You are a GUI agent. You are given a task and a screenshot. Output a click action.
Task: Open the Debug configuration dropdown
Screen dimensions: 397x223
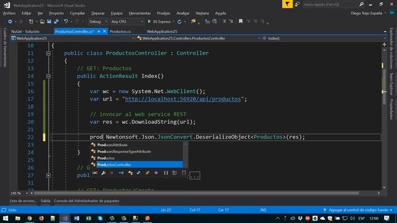point(98,22)
